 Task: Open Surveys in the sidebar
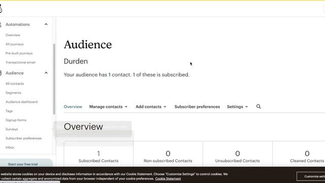12,129
